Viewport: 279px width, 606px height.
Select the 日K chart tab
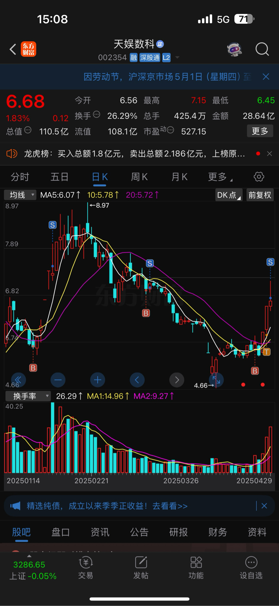[100, 177]
